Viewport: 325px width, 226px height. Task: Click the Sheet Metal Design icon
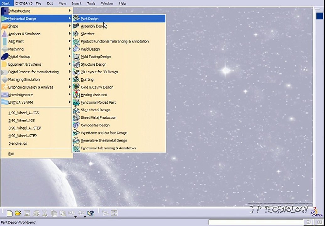76,110
